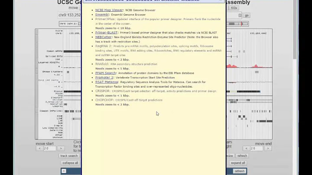Click the Promoter 2 link
This screenshot has width=312, height=175.
[x=104, y=78]
